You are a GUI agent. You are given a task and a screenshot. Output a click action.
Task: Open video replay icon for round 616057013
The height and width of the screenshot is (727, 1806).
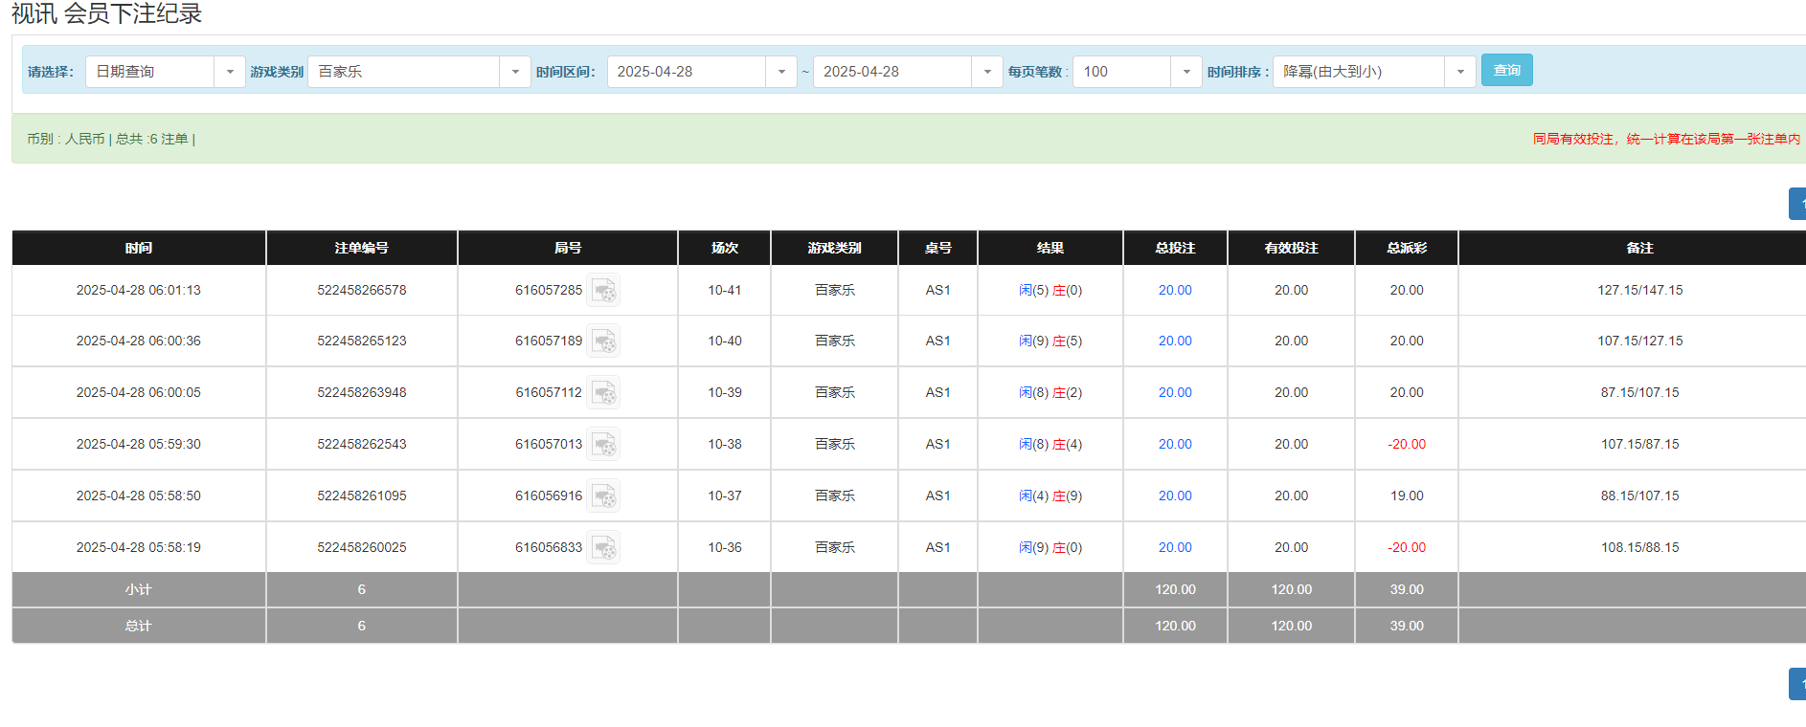pos(603,444)
